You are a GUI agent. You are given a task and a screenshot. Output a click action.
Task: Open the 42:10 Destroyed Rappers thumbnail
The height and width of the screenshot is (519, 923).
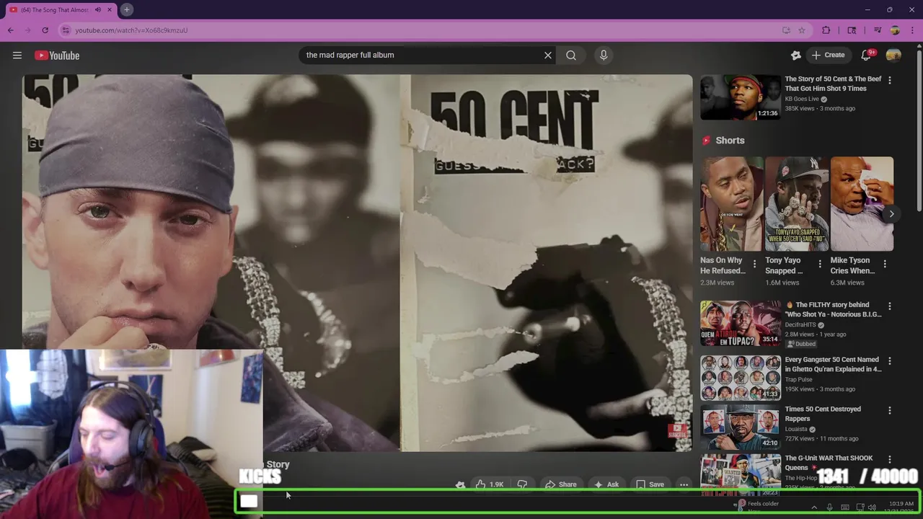[741, 427]
